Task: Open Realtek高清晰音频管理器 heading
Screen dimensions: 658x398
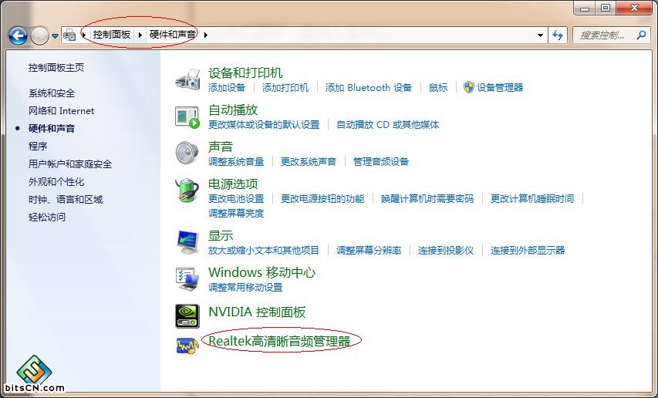Action: coord(279,341)
